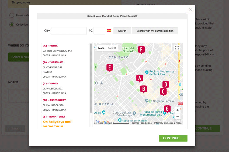Zoom out on the map
The image size is (229, 152).
(178, 116)
